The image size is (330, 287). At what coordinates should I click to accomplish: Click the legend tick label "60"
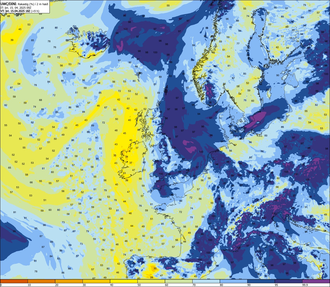166,285
